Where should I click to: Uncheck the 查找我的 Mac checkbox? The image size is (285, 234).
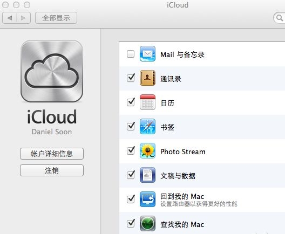pyautogui.click(x=131, y=223)
